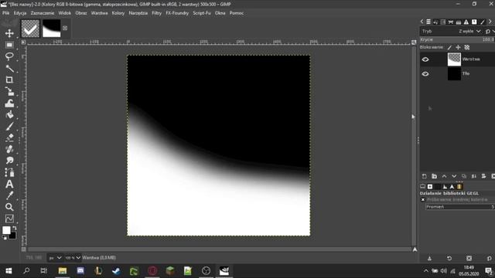This screenshot has width=495, height=278.
Task: Restore tool preset in tool options
Action: click(449, 259)
